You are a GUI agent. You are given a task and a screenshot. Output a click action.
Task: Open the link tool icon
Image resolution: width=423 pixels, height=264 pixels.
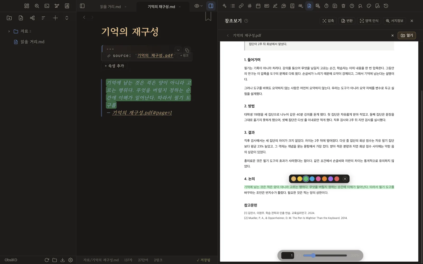tap(241, 6)
